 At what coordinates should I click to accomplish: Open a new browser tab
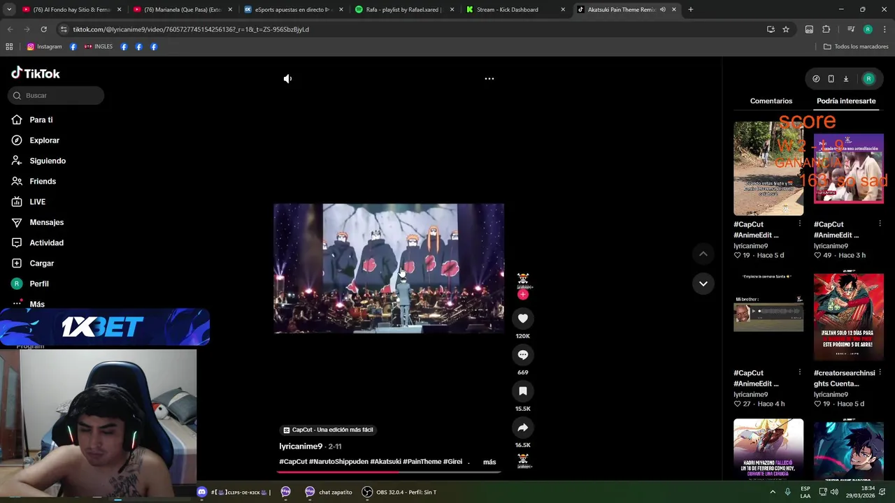pyautogui.click(x=690, y=10)
